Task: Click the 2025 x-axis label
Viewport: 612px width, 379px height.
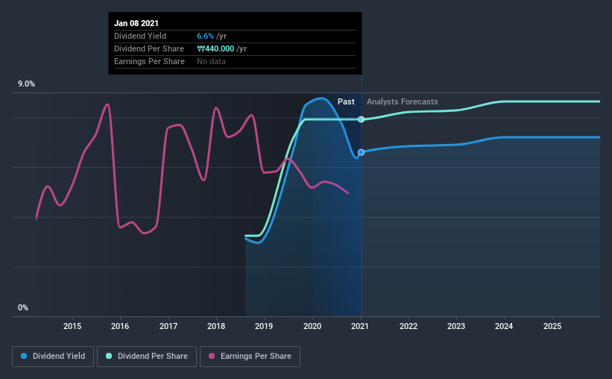Action: (x=552, y=326)
